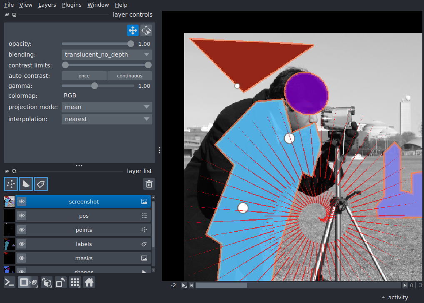Toggle grid mode icon
This screenshot has width=424, height=303.
pyautogui.click(x=75, y=283)
